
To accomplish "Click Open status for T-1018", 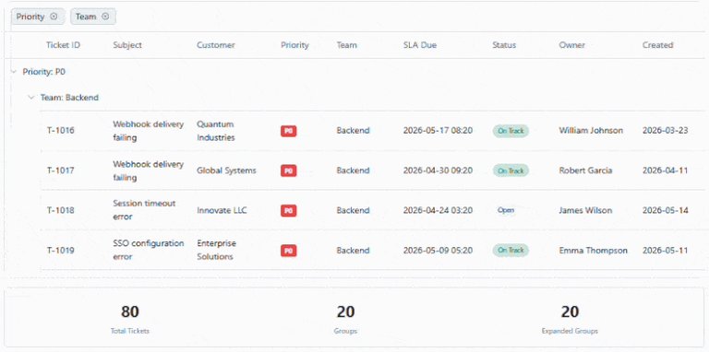I will click(x=506, y=210).
